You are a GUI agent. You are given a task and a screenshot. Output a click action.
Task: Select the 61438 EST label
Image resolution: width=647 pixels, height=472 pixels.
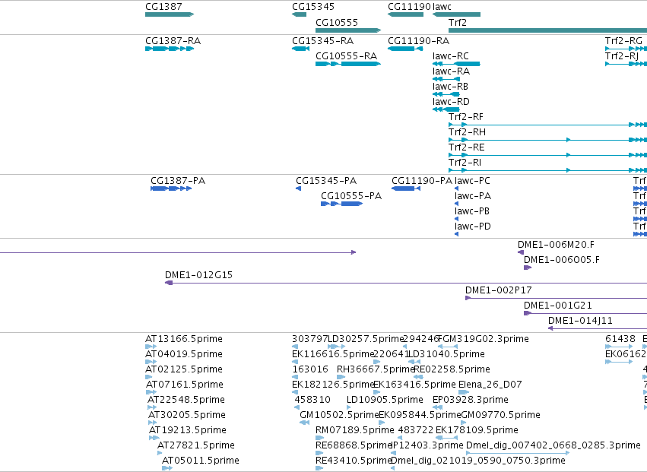(620, 339)
